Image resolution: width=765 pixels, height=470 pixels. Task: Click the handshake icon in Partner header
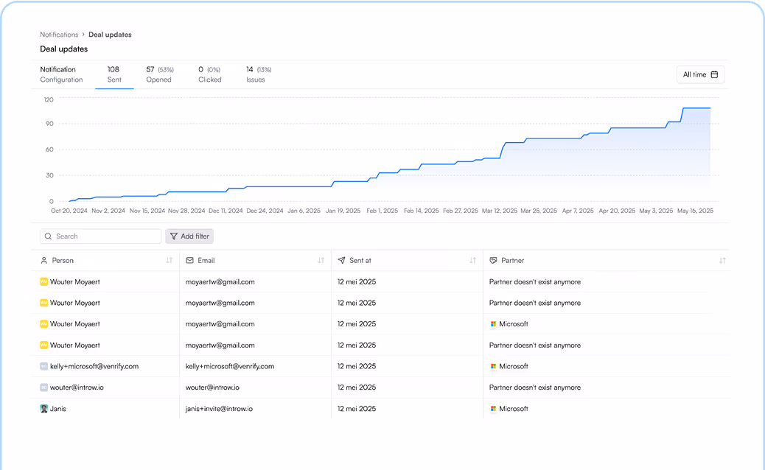point(493,260)
